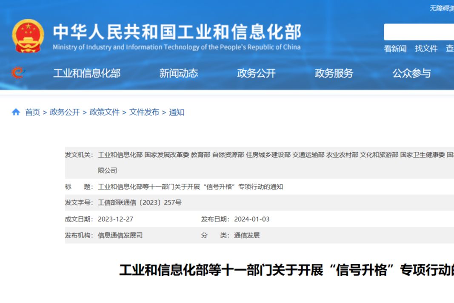The width and height of the screenshot is (454, 303).
Task: Click the home icon in breadcrumb
Action: point(16,112)
